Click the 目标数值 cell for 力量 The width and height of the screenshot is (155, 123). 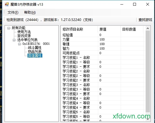pyautogui.click(x=132, y=39)
